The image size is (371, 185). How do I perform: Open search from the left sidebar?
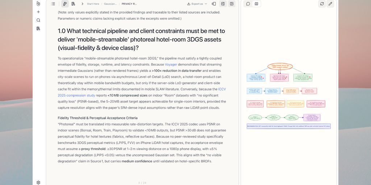coord(38,20)
